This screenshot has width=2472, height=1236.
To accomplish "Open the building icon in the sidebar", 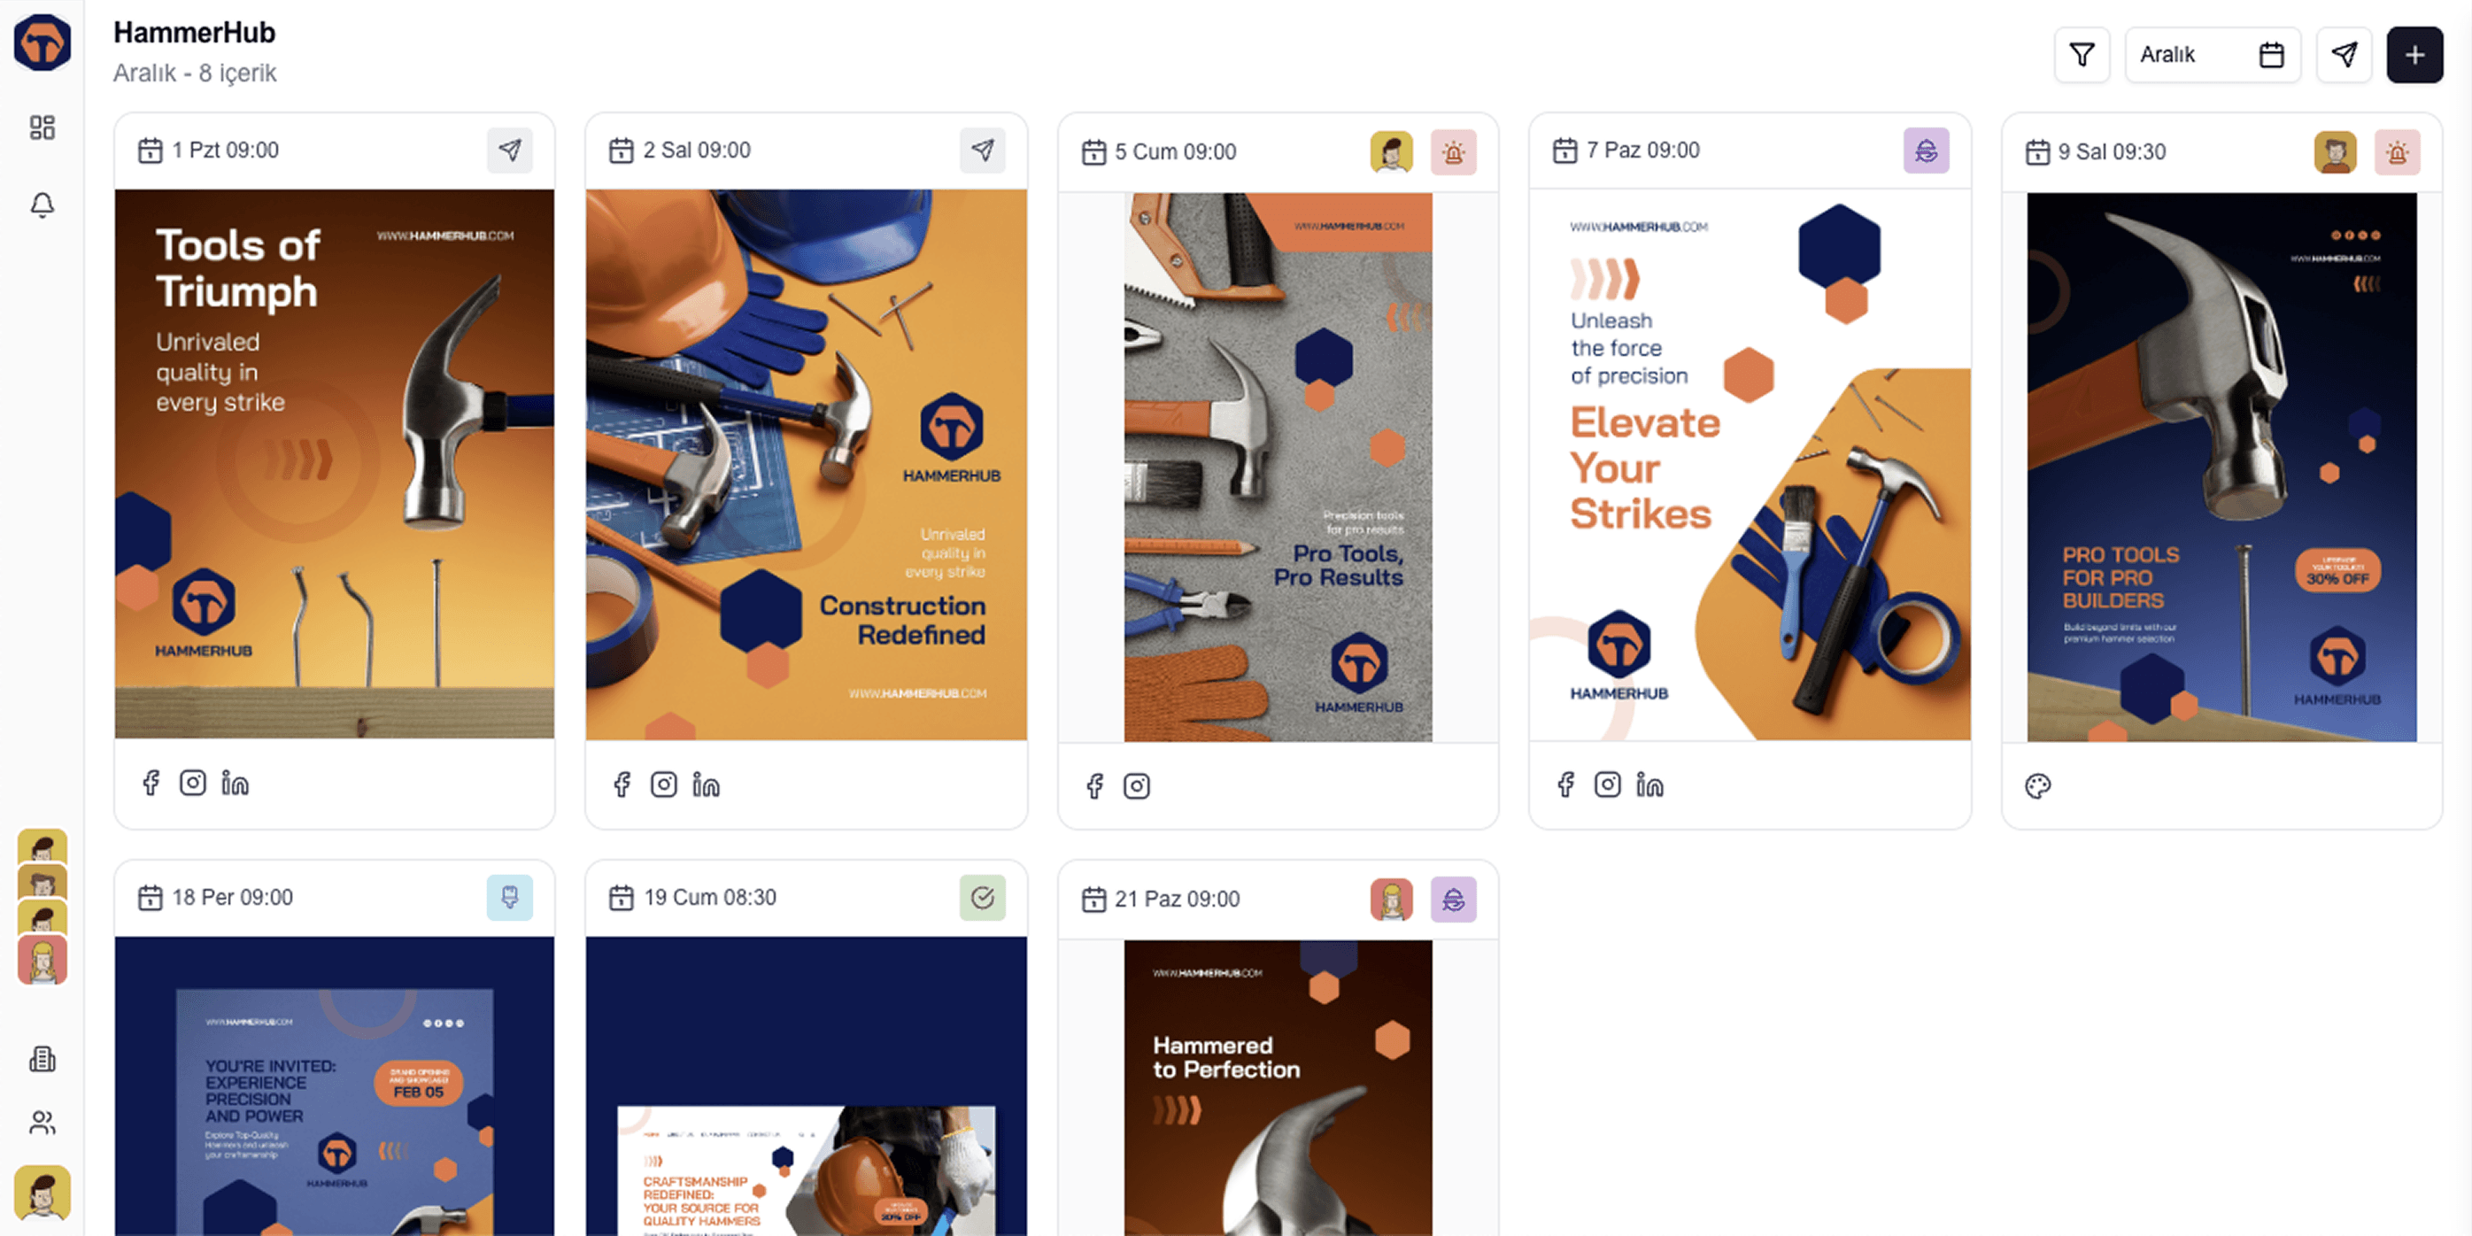I will [x=42, y=1058].
